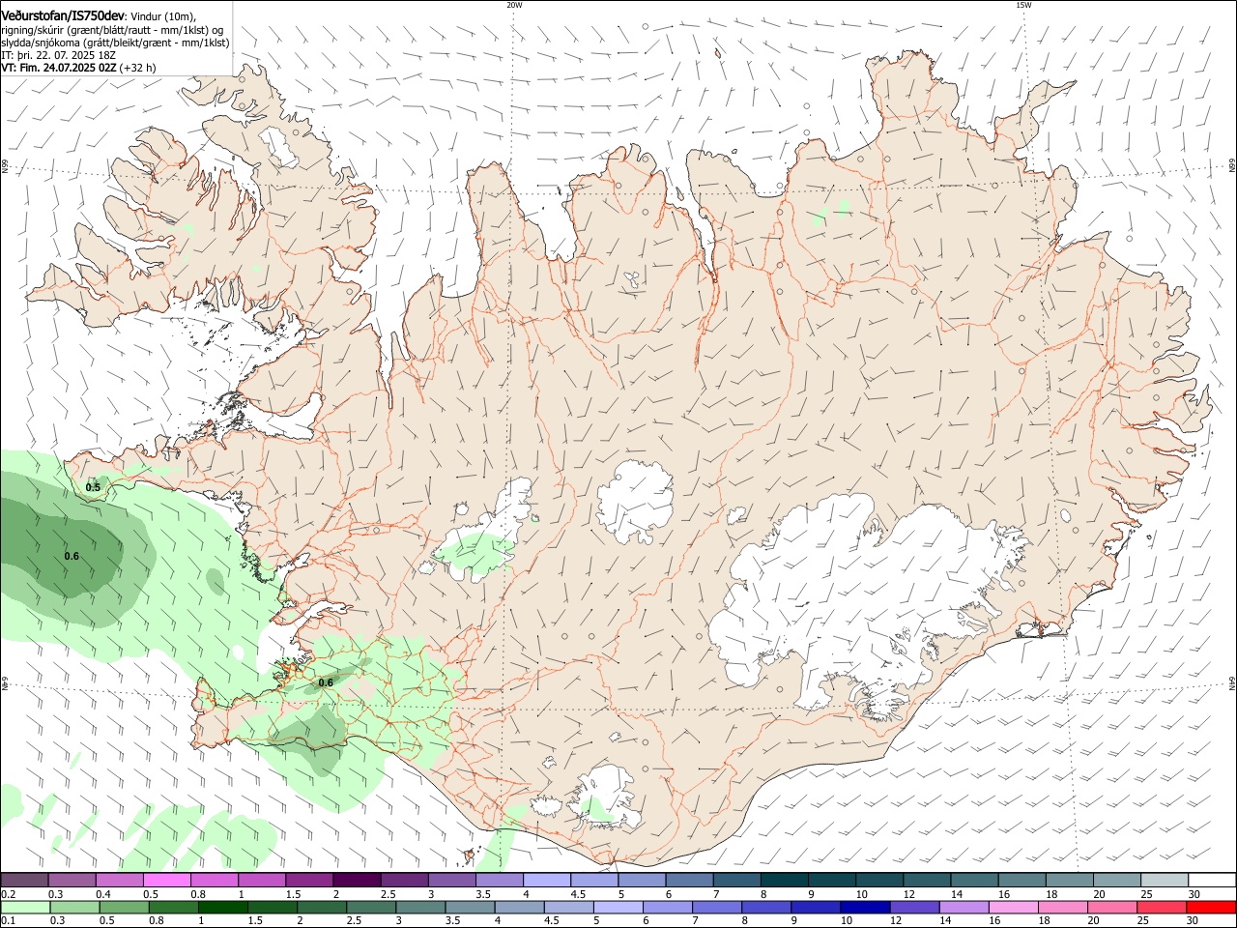Pick lower legend swatch between 25 and 30
Viewport: 1237px width, 928px height.
[x=1161, y=908]
